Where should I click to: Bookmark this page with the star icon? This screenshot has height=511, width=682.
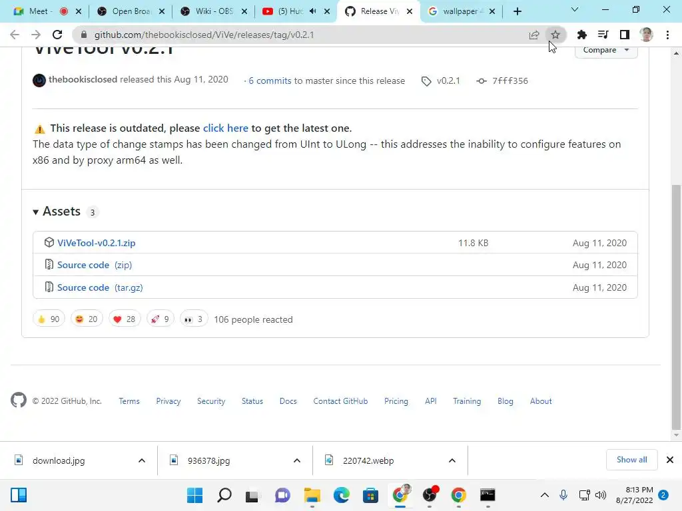click(x=555, y=35)
